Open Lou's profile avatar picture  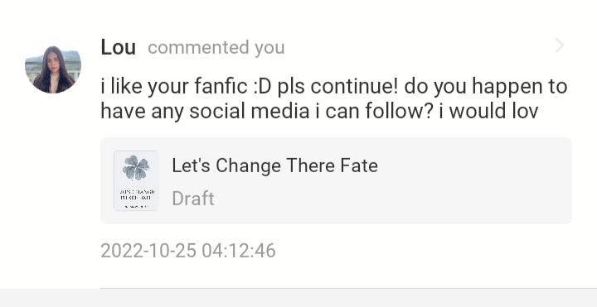pos(53,70)
